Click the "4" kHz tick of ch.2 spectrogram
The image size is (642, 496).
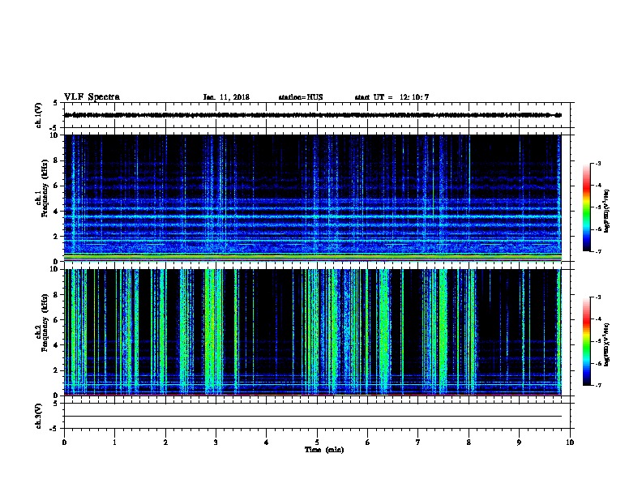56,345
